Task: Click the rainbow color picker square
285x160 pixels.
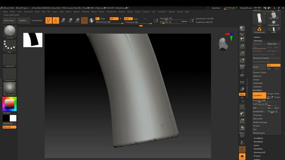Action: [9, 104]
